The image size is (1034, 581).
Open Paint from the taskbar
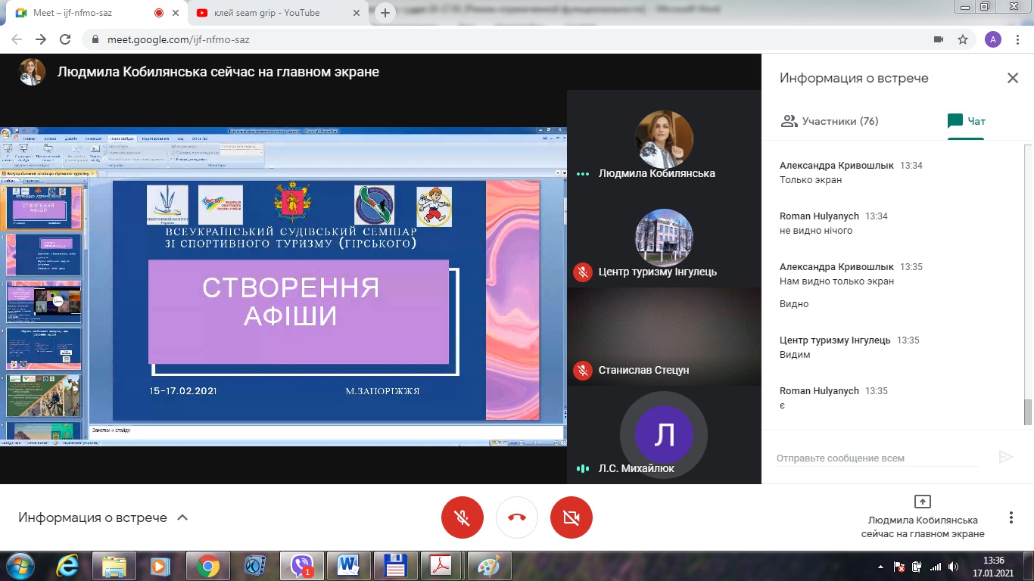488,566
